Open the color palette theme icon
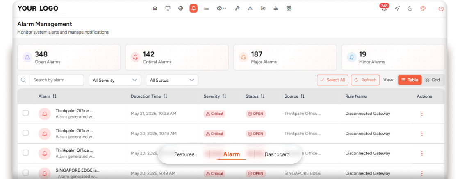460x179 pixels. pyautogui.click(x=423, y=9)
